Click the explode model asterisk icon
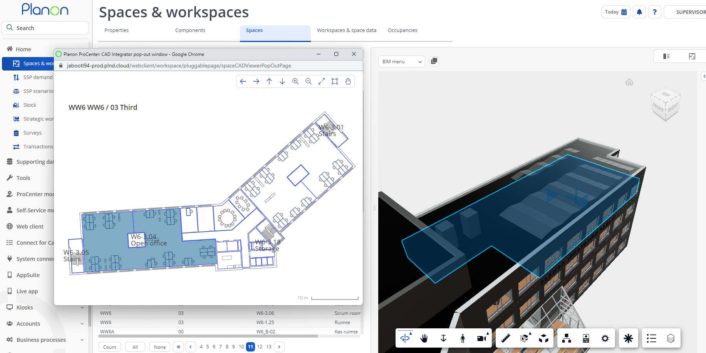 [x=628, y=338]
